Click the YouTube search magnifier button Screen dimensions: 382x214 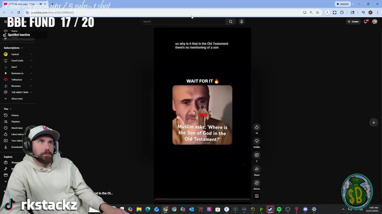click(x=231, y=21)
